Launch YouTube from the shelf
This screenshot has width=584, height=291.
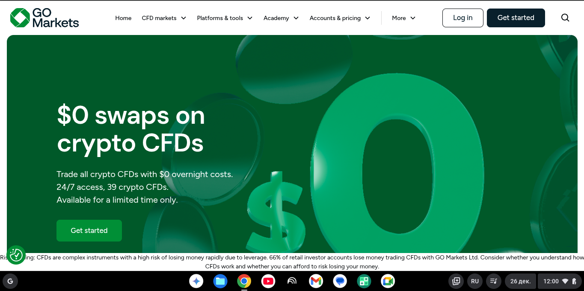pos(268,281)
